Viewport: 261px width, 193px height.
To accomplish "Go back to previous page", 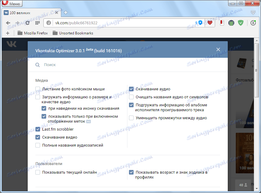I will [8, 23].
